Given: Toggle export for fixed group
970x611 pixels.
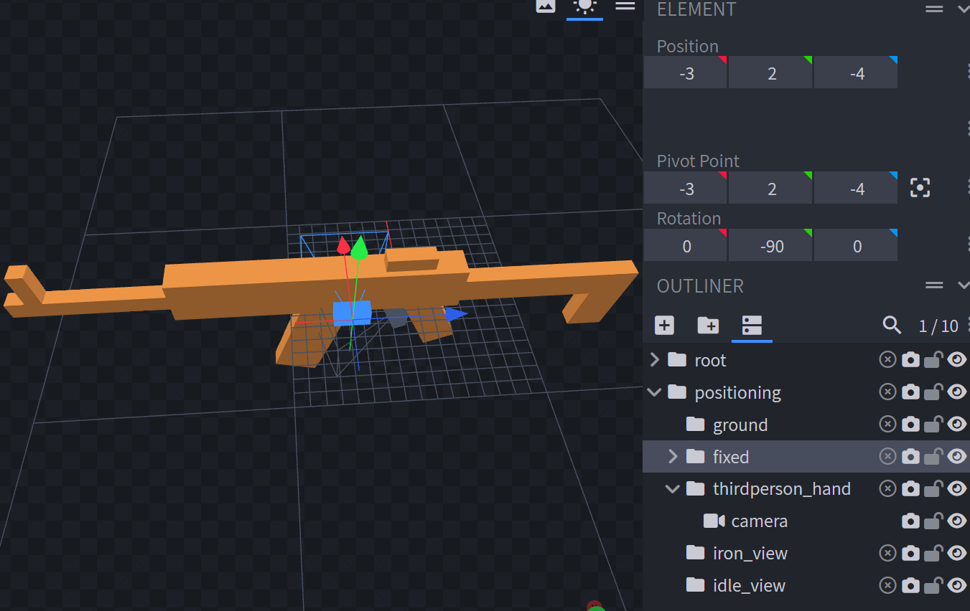Looking at the screenshot, I should [888, 456].
